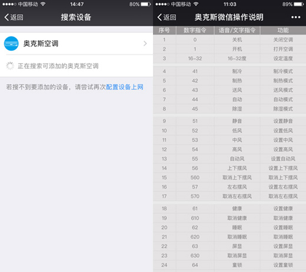Tap the 正在搜索可添加的奥克斯空调 status text

coord(58,66)
